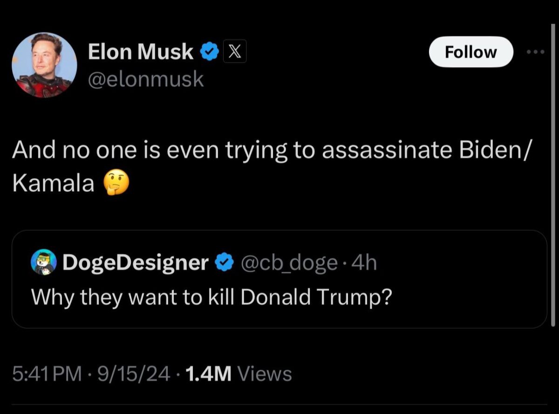This screenshot has height=414, width=559.
Task: Open the three-dot more options menu
Action: click(534, 52)
